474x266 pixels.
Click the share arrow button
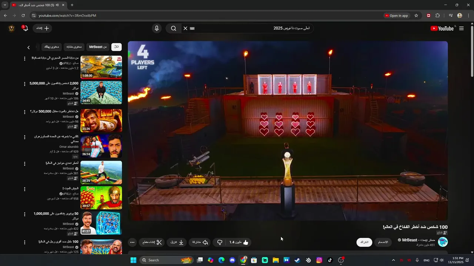click(x=200, y=242)
